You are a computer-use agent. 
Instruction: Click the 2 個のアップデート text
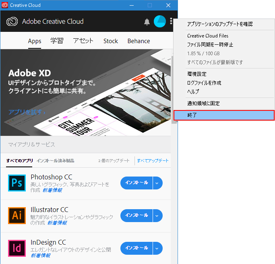(114, 160)
